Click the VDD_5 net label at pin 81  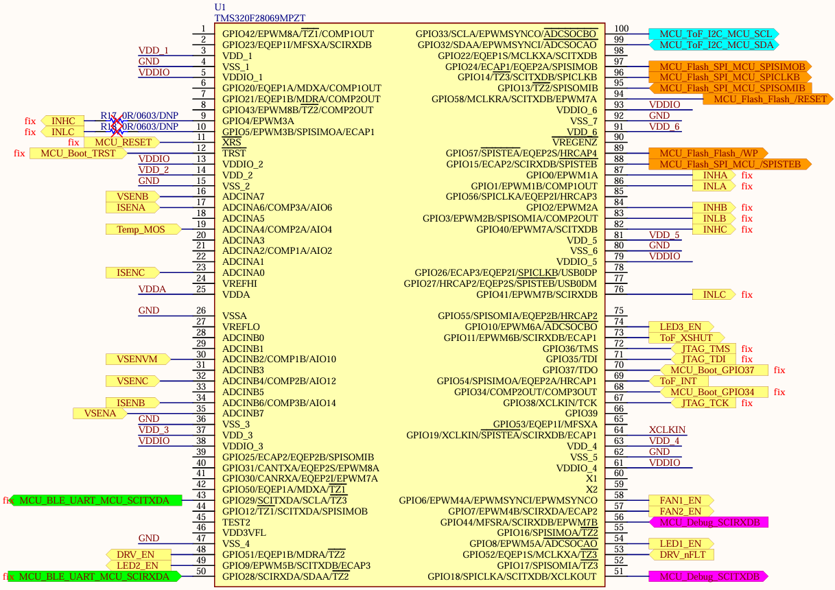coord(664,235)
